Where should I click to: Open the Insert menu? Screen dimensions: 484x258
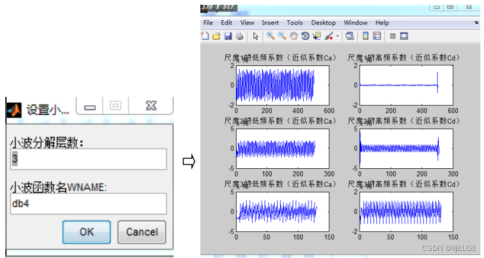270,23
